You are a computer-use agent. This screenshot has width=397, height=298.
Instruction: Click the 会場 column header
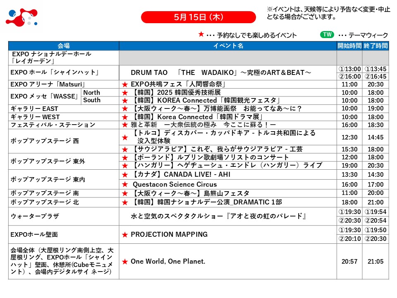click(x=64, y=46)
